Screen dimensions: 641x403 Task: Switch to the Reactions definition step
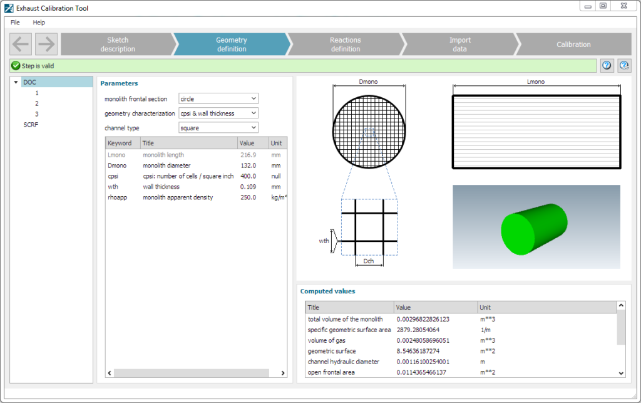pos(345,43)
